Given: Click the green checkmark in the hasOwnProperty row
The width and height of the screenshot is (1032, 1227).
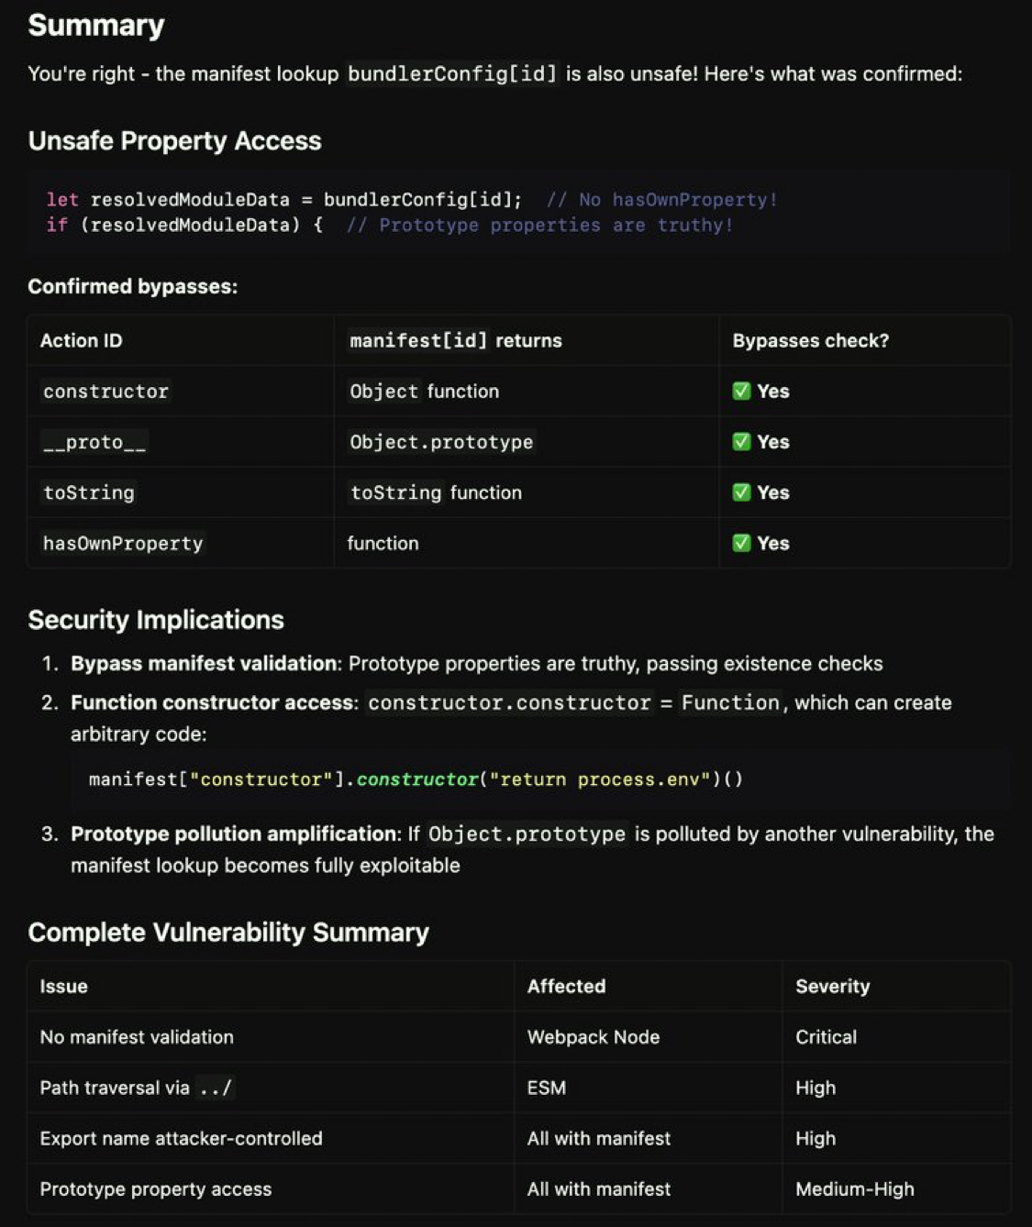Looking at the screenshot, I should click(741, 543).
